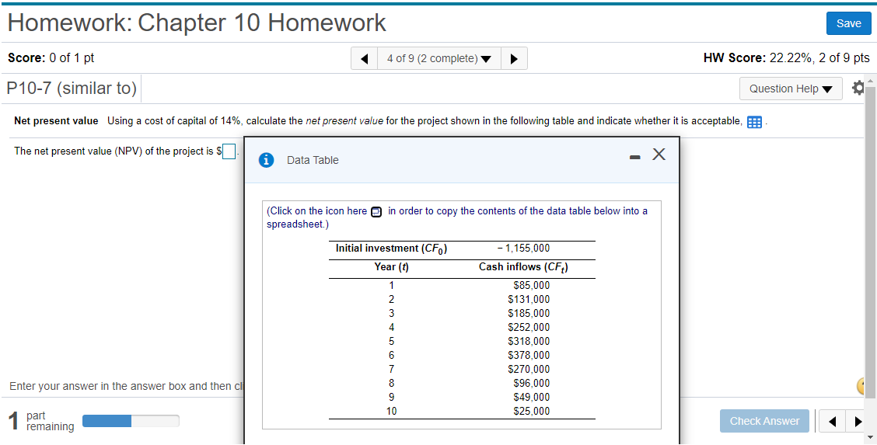Click the Year 3 cash inflow $185,000
The width and height of the screenshot is (877, 445).
pyautogui.click(x=529, y=313)
